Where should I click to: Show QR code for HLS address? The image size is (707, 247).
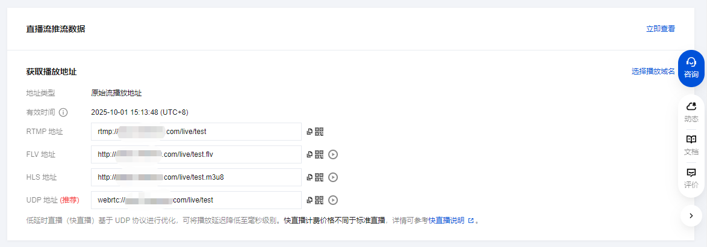coord(319,177)
